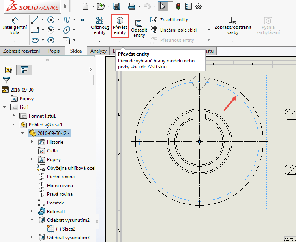The width and height of the screenshot is (296, 242).
Task: Open FeatureManager design tree tab
Action: [9, 70]
